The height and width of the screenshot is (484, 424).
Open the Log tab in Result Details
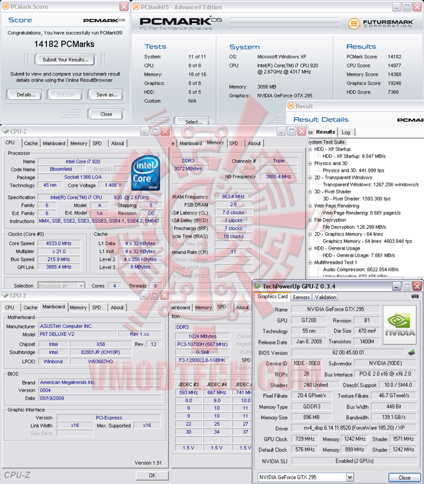(346, 132)
